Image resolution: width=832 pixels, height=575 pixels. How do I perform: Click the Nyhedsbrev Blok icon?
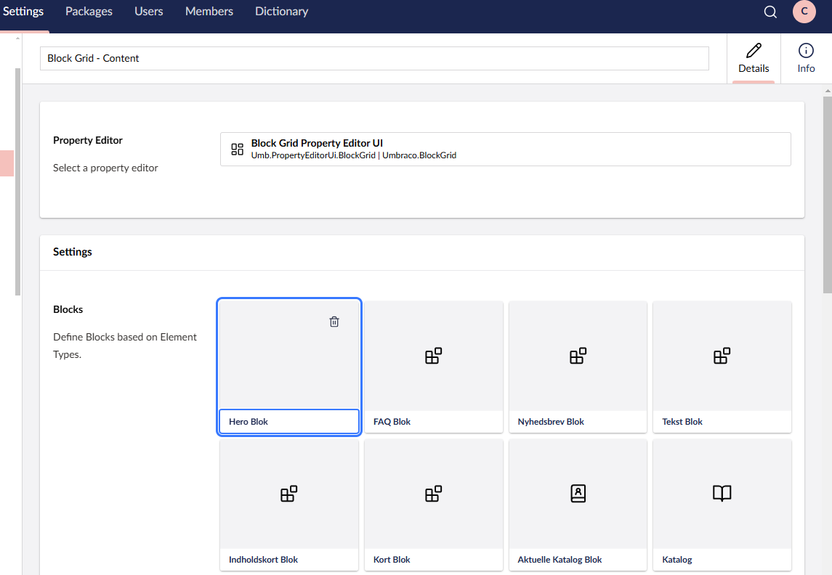pos(578,356)
